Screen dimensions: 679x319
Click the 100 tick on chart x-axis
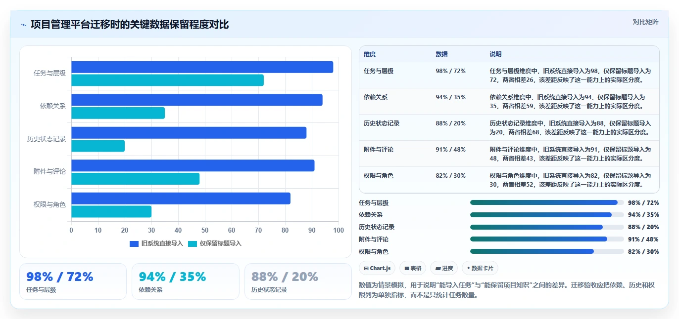pos(339,230)
